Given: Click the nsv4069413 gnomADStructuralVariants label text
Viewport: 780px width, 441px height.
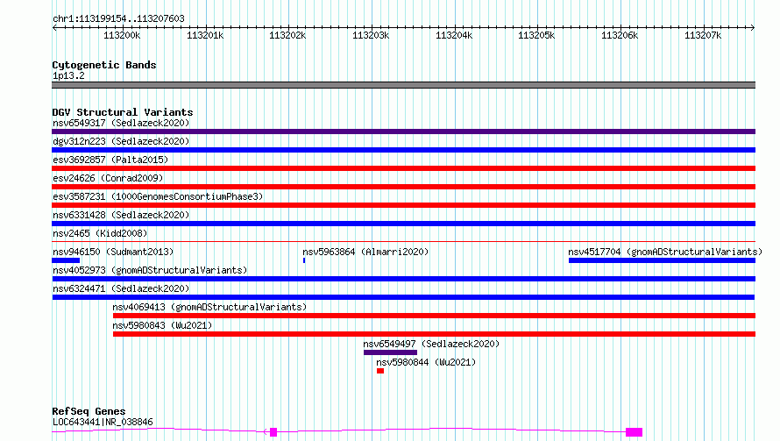Looking at the screenshot, I should click(209, 307).
